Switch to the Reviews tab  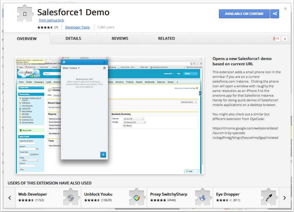(120, 38)
